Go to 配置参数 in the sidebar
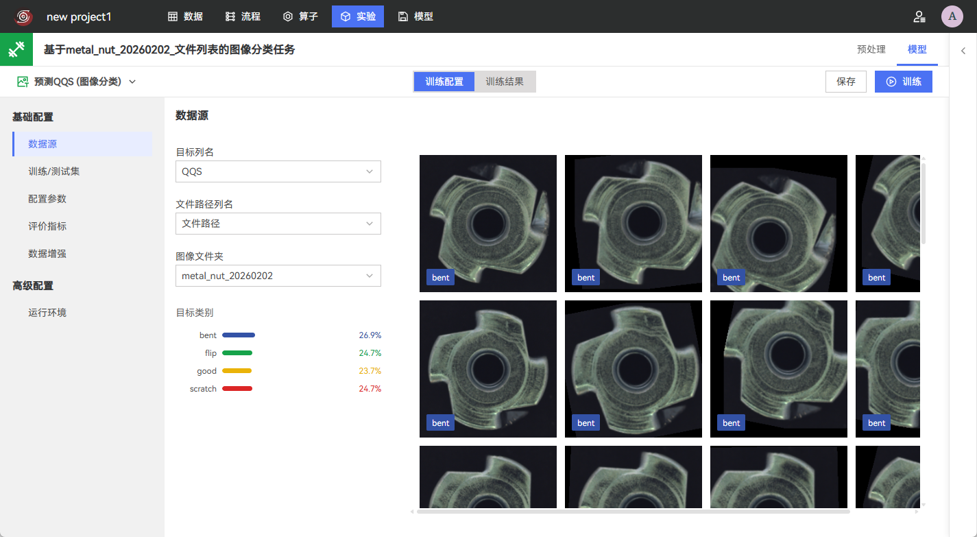 [82, 199]
